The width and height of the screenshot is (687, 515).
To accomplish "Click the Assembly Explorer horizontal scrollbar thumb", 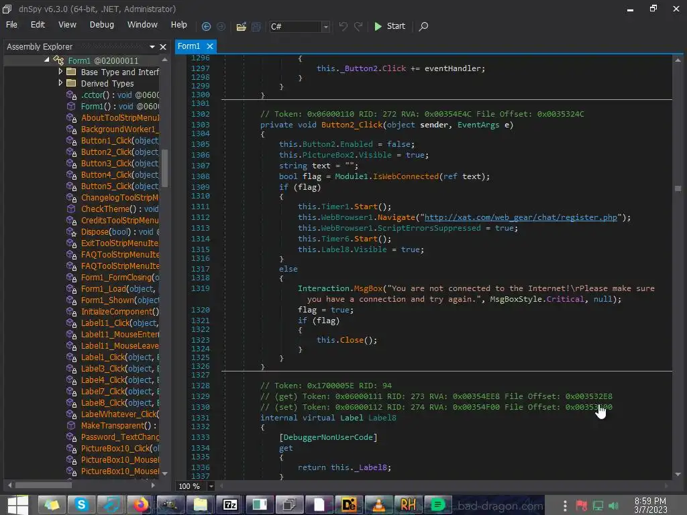I will pyautogui.click(x=44, y=485).
